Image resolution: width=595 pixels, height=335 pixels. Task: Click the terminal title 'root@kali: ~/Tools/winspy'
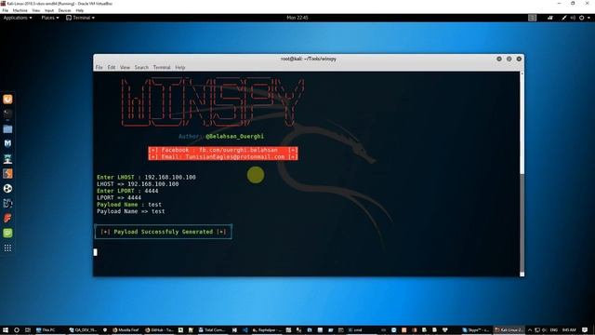point(308,59)
